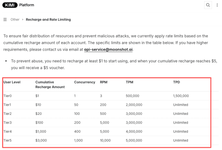This screenshot has width=222, height=150.
Task: Select the Tier0 row label
Action: [x=8, y=96]
